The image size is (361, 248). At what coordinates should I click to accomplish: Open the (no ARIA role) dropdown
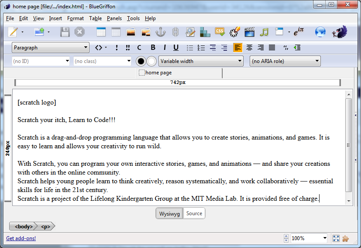coord(285,61)
